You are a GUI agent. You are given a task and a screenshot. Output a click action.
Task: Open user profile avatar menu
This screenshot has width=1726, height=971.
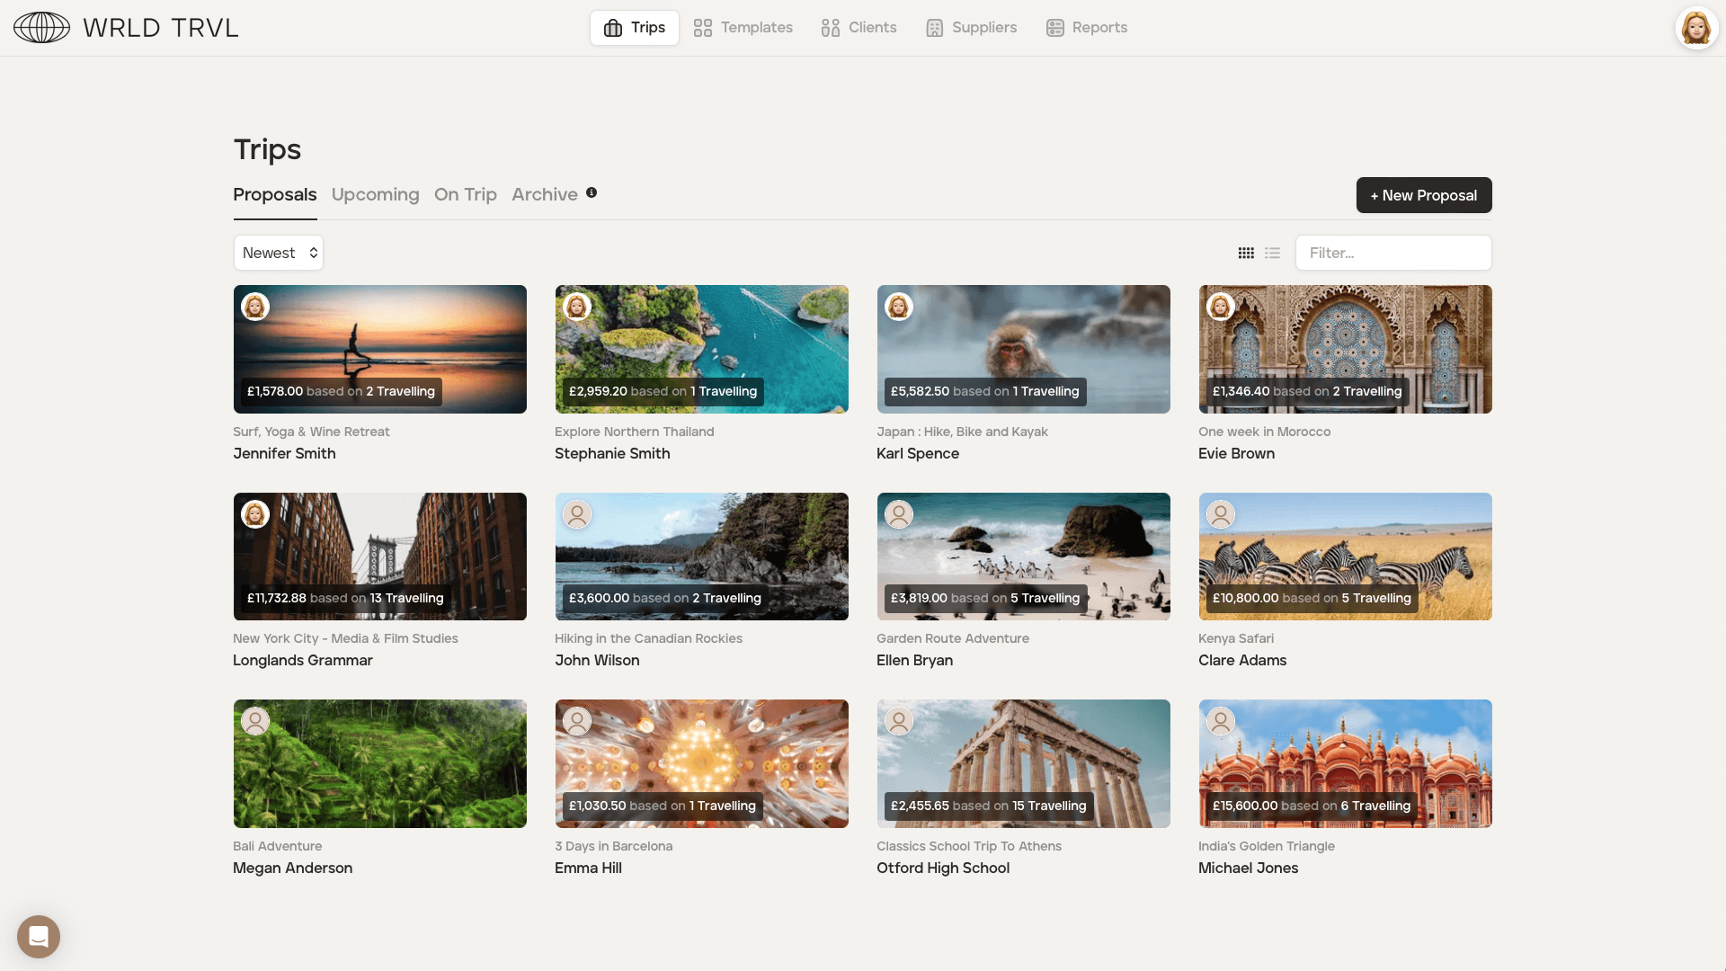click(1696, 28)
